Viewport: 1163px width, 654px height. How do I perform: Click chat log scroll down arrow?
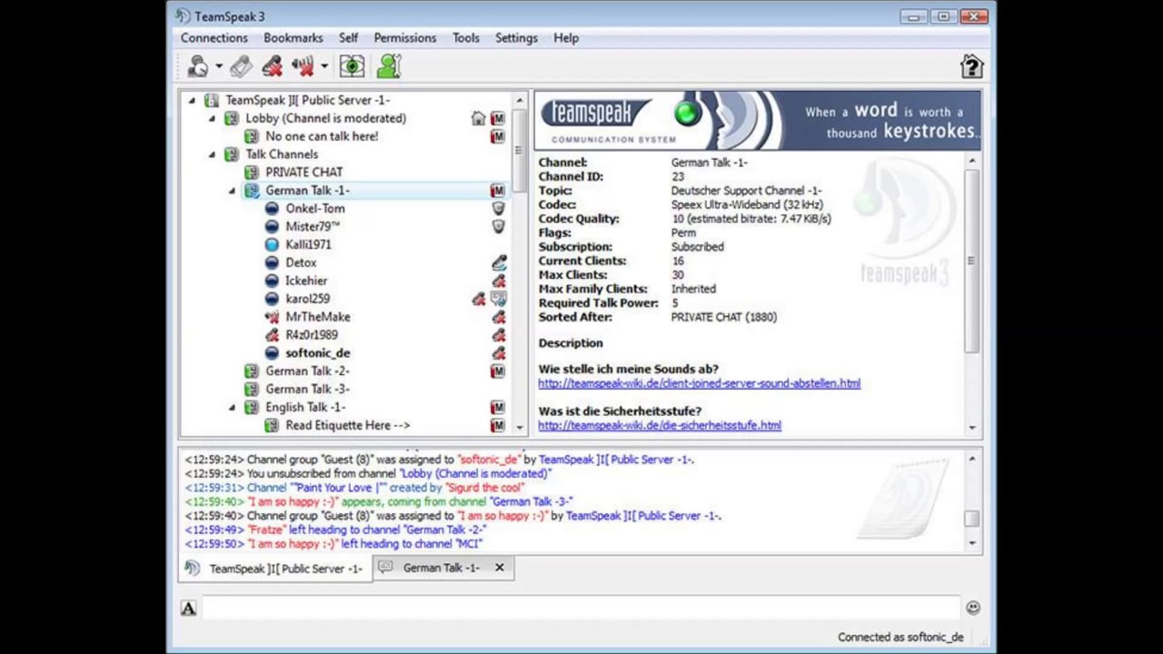click(x=971, y=543)
